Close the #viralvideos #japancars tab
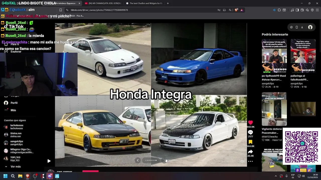321x180 pixels. click(x=79, y=3)
